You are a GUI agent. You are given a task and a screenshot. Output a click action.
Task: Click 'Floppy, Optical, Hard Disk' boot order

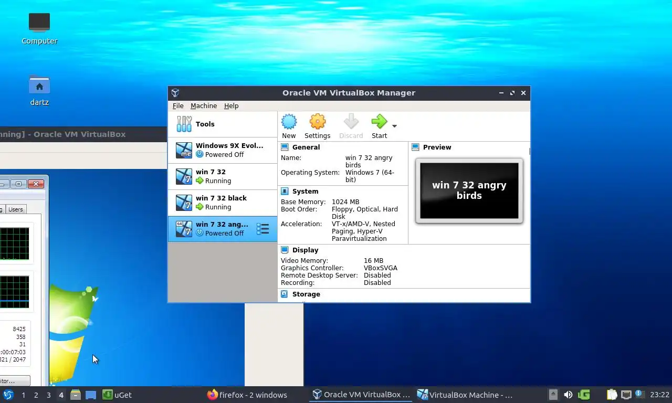(365, 213)
